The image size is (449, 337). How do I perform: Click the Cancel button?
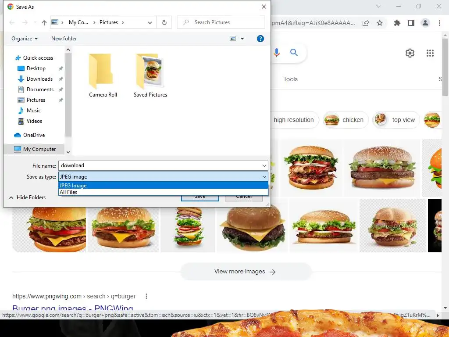(x=244, y=198)
